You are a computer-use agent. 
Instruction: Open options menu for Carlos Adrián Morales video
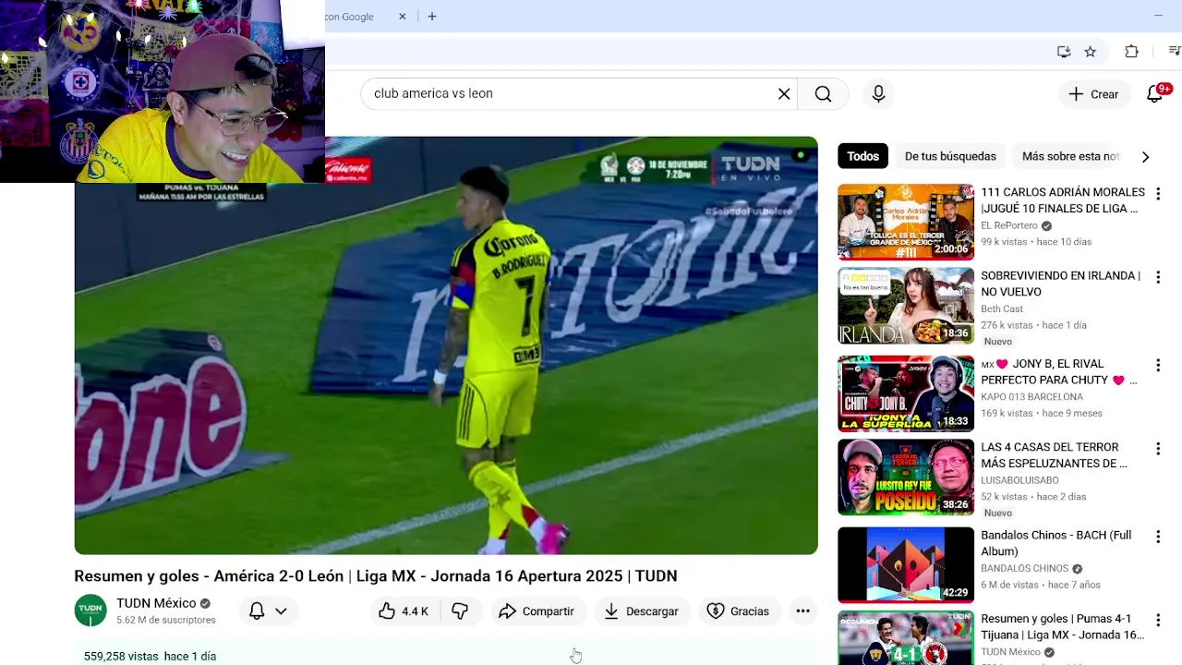[x=1158, y=194]
